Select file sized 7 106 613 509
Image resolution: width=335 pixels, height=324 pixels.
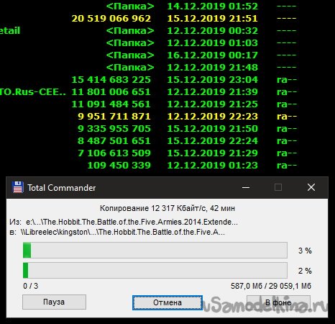pyautogui.click(x=149, y=153)
